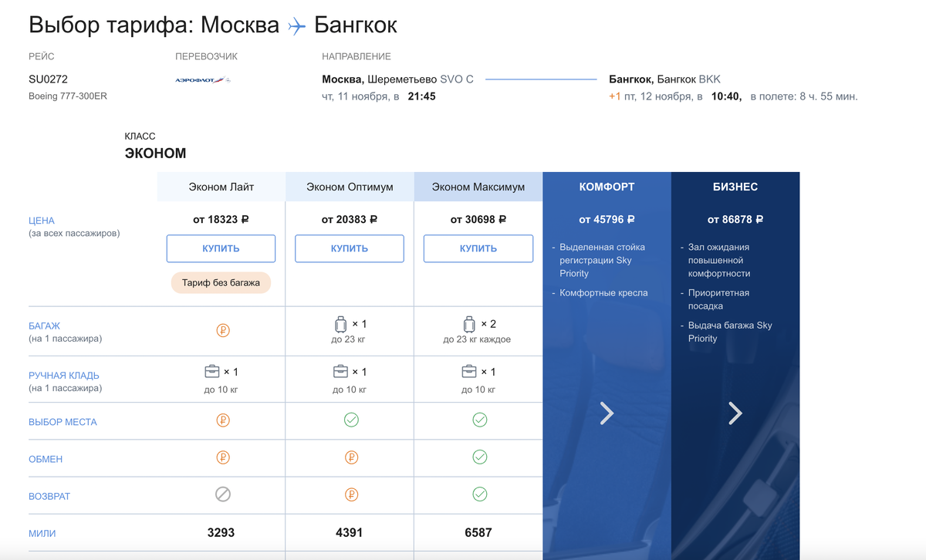Click briefcase icon for Эконом Лайт hand luggage

click(x=211, y=372)
